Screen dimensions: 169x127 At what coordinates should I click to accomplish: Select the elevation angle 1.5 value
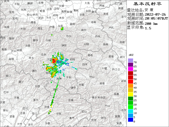coord(146,28)
